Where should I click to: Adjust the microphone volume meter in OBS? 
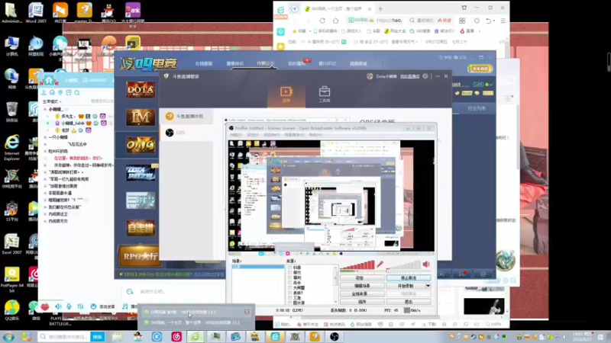tap(357, 265)
